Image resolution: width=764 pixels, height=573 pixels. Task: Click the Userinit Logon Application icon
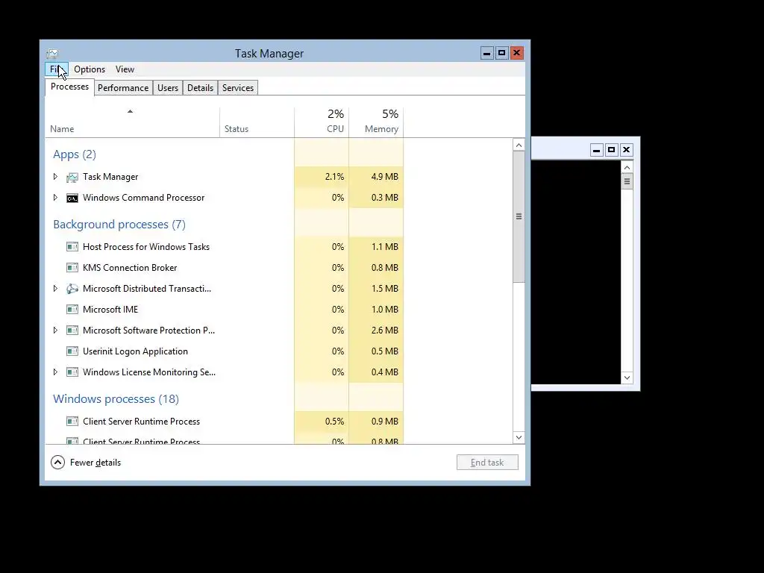[x=72, y=352]
